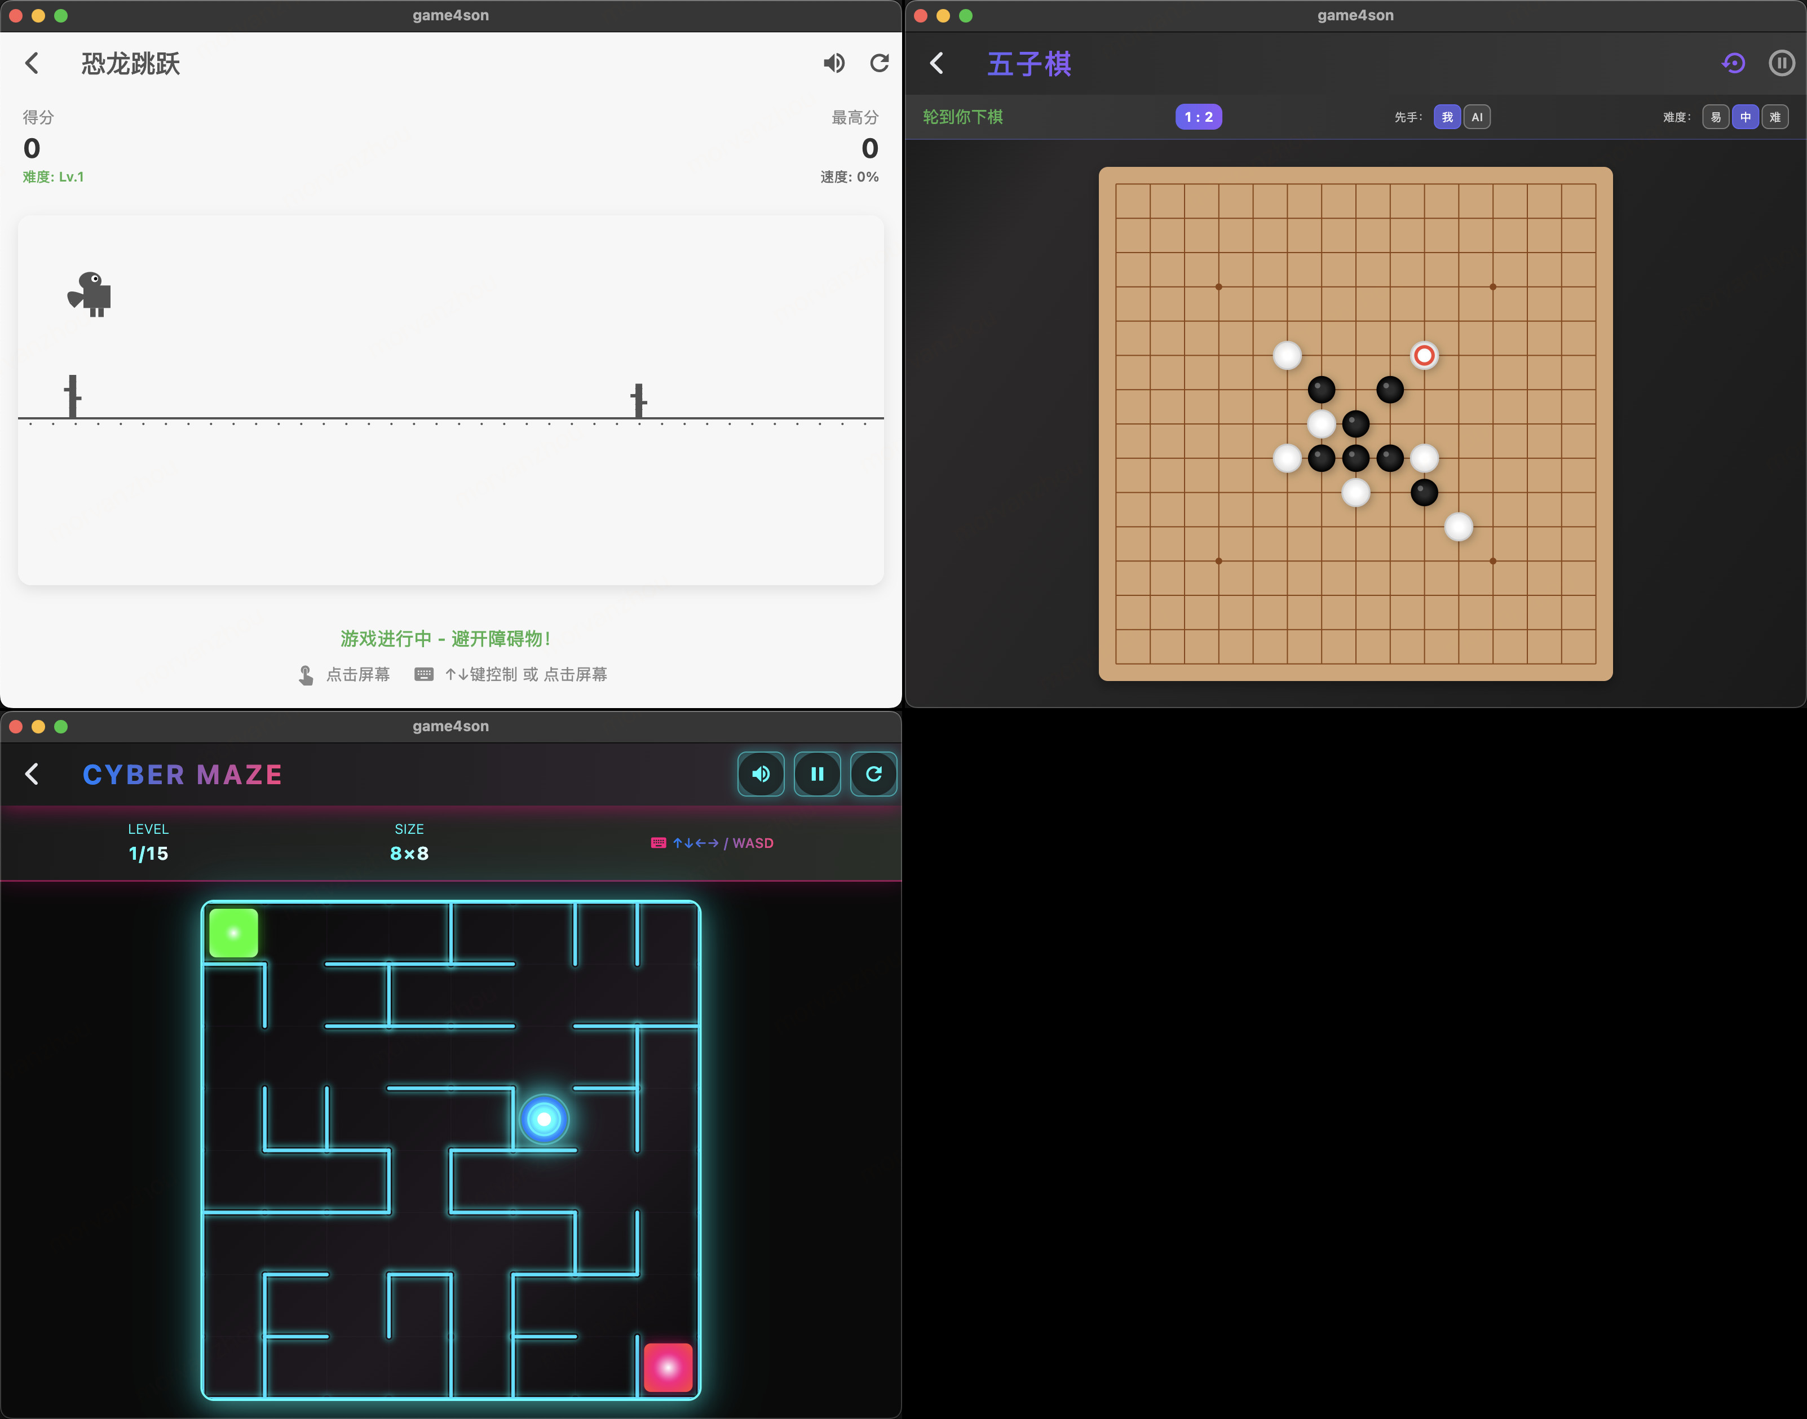Screen dimensions: 1807x1419
Task: Click the 最高分 score value
Action: click(870, 149)
